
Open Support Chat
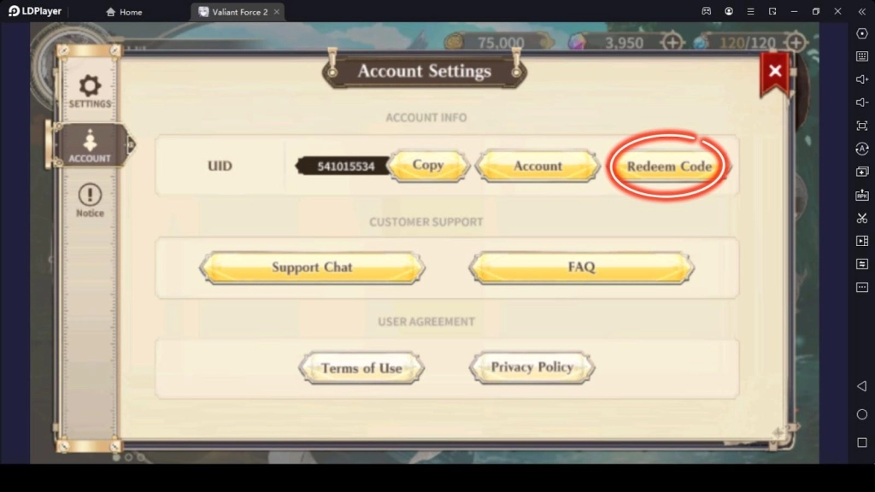click(x=312, y=267)
